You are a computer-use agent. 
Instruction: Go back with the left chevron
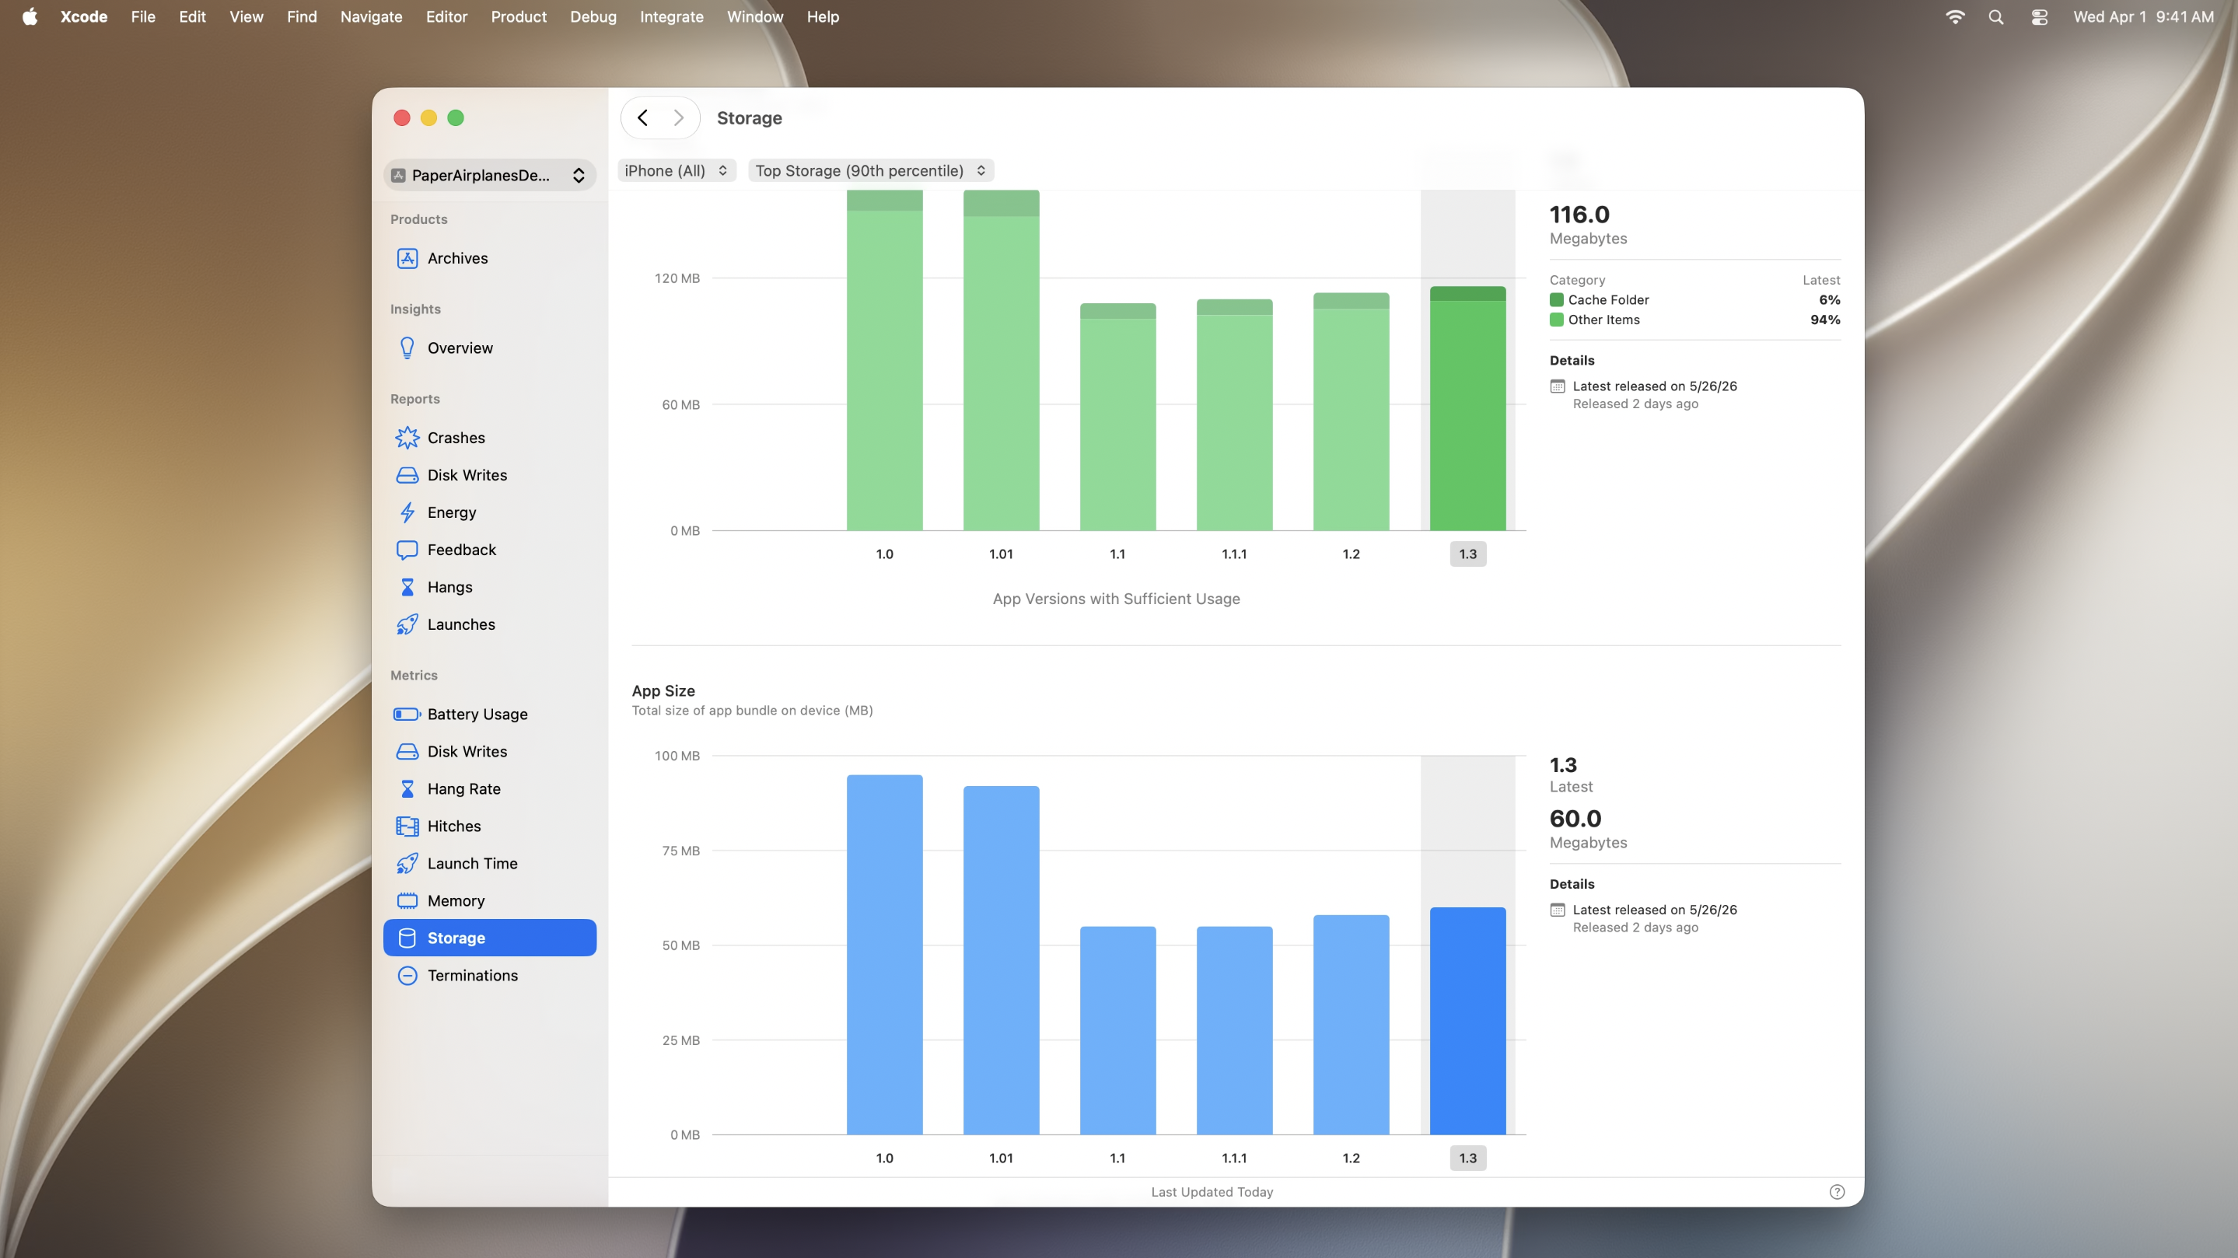(643, 117)
